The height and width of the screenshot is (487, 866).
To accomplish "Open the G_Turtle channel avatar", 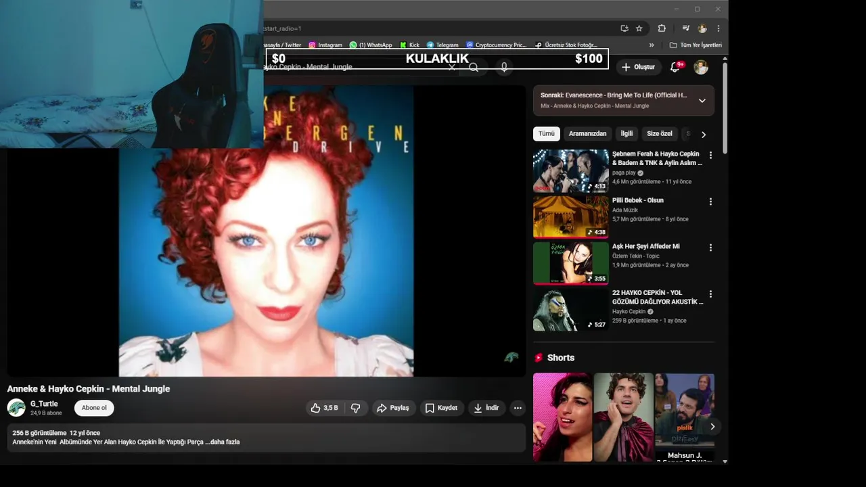I will [16, 408].
